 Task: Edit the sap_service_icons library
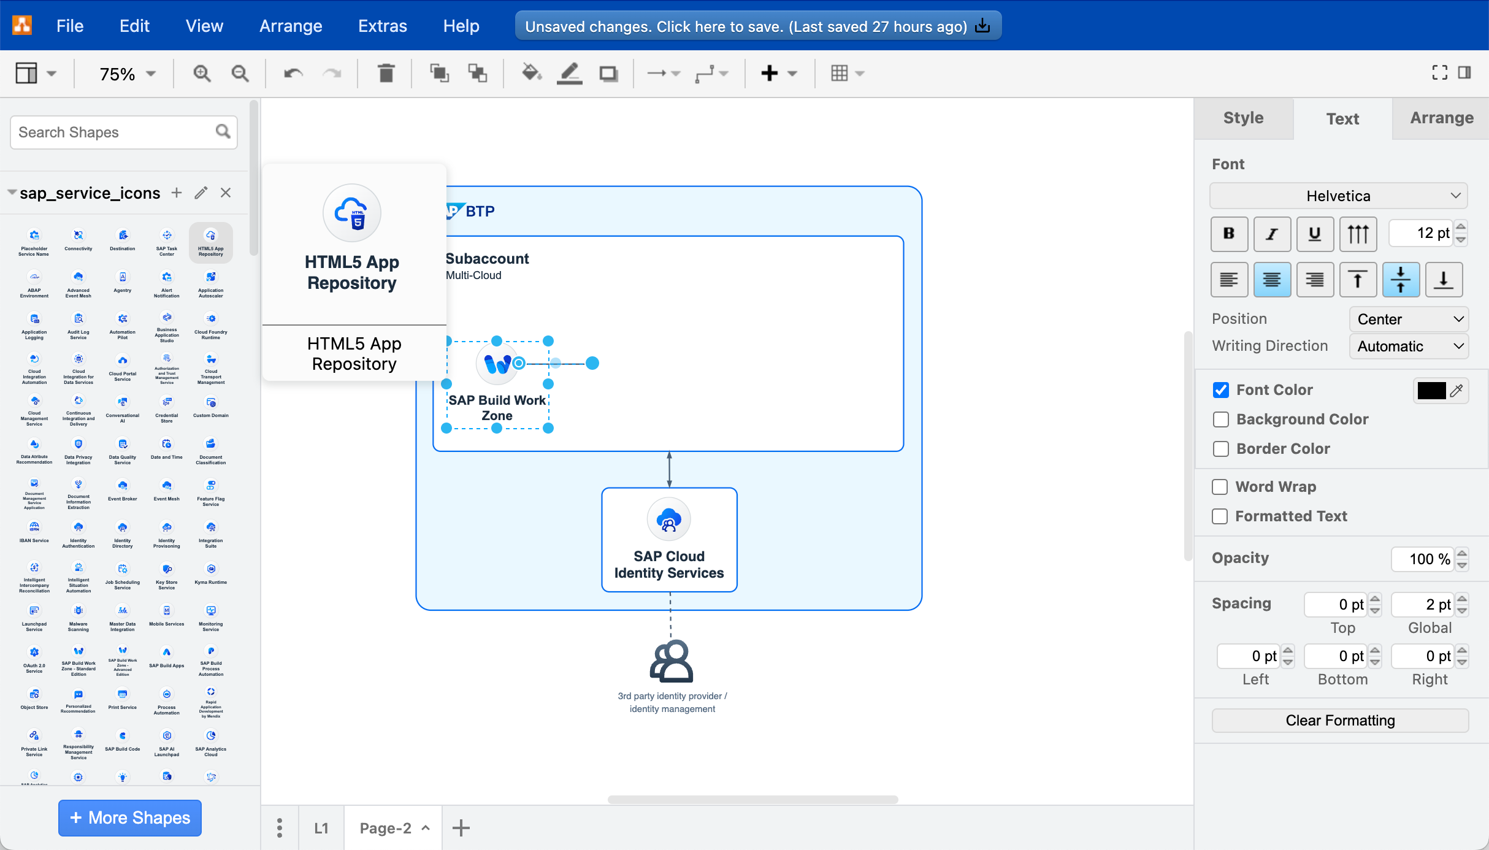201,193
